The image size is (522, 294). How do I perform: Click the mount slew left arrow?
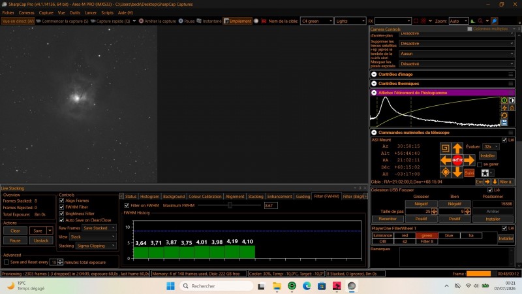coord(446,160)
